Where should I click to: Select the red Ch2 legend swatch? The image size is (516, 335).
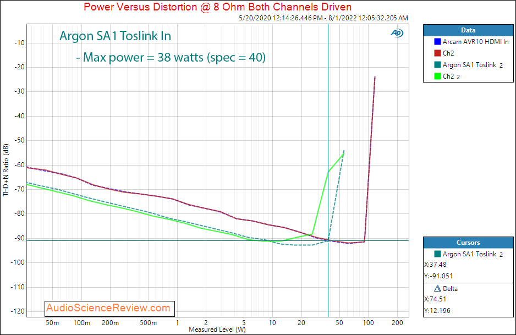[x=437, y=53]
